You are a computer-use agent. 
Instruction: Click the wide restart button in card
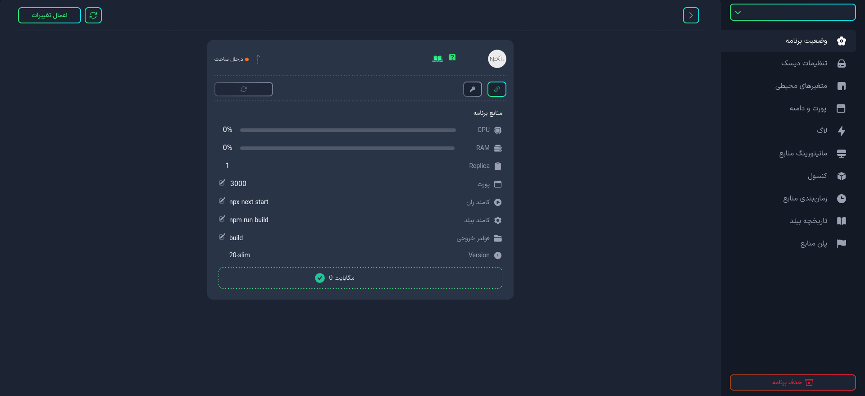[x=244, y=89]
